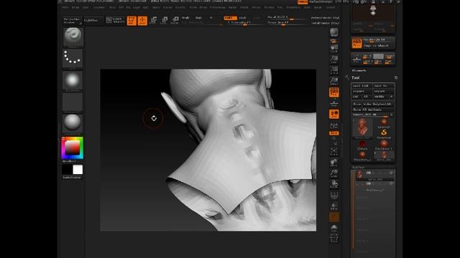Open the Preferences menu

tap(217, 7)
